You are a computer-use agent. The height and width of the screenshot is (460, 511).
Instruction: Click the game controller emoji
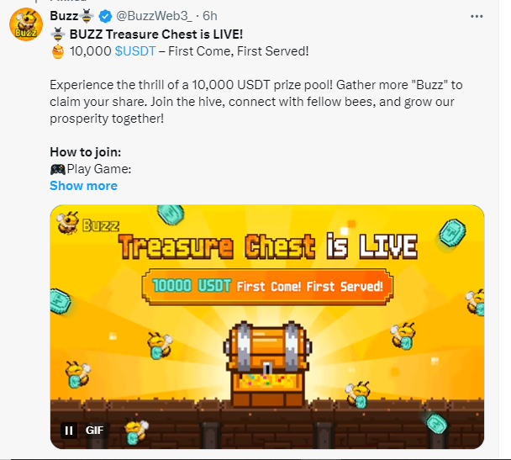coord(58,169)
